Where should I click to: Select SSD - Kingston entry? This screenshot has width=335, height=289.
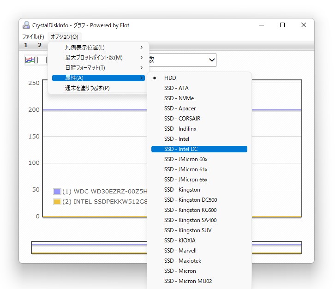[199, 190]
